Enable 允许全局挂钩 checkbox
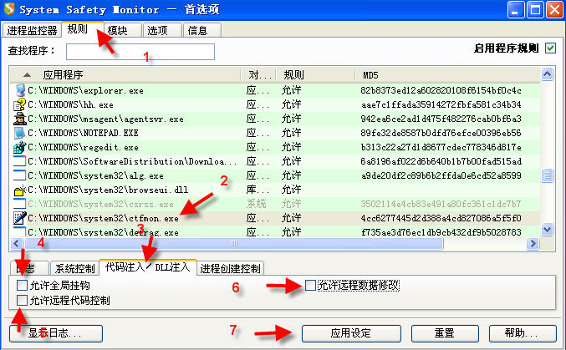The height and width of the screenshot is (350, 566). point(22,285)
